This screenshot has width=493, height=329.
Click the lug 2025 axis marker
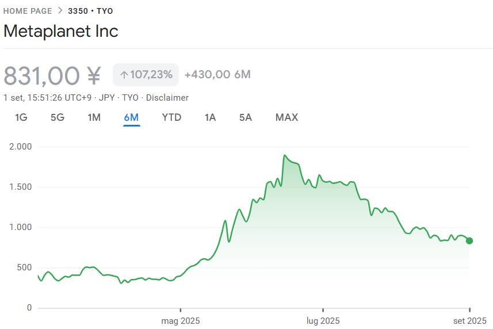pos(323,320)
